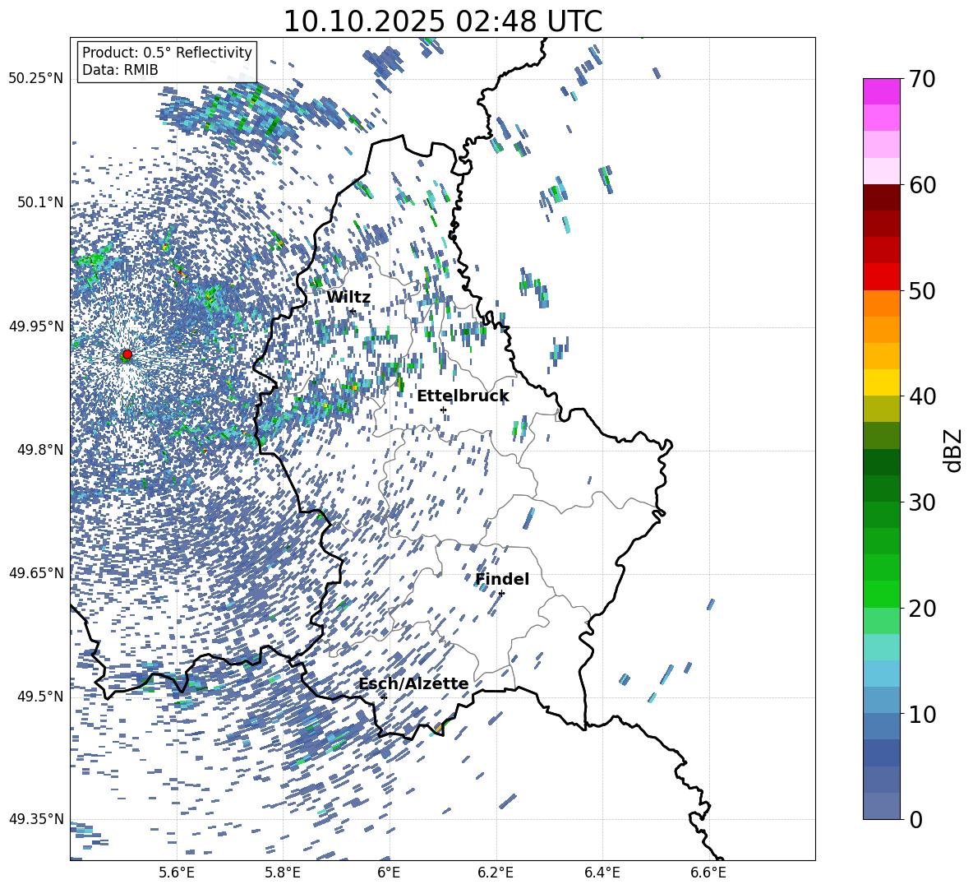Click the Ettelbruck city label
973x889 pixels.
463,396
